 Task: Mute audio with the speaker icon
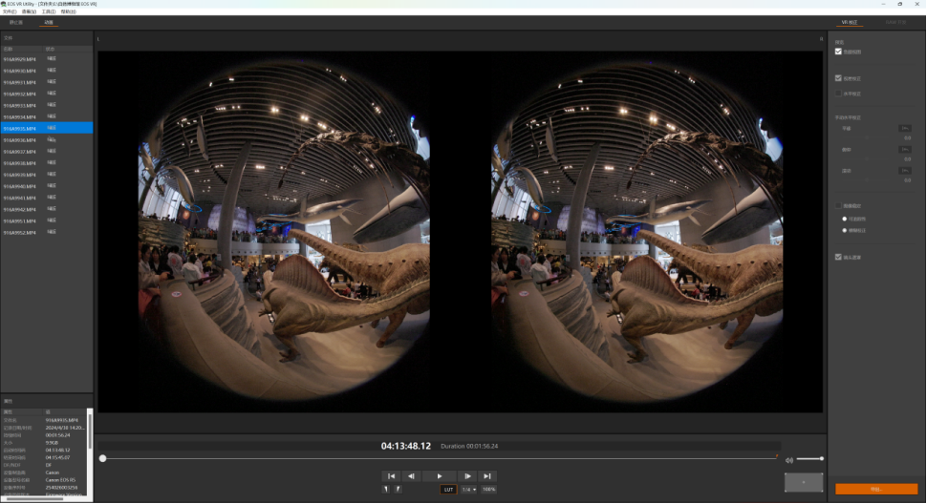coord(789,460)
